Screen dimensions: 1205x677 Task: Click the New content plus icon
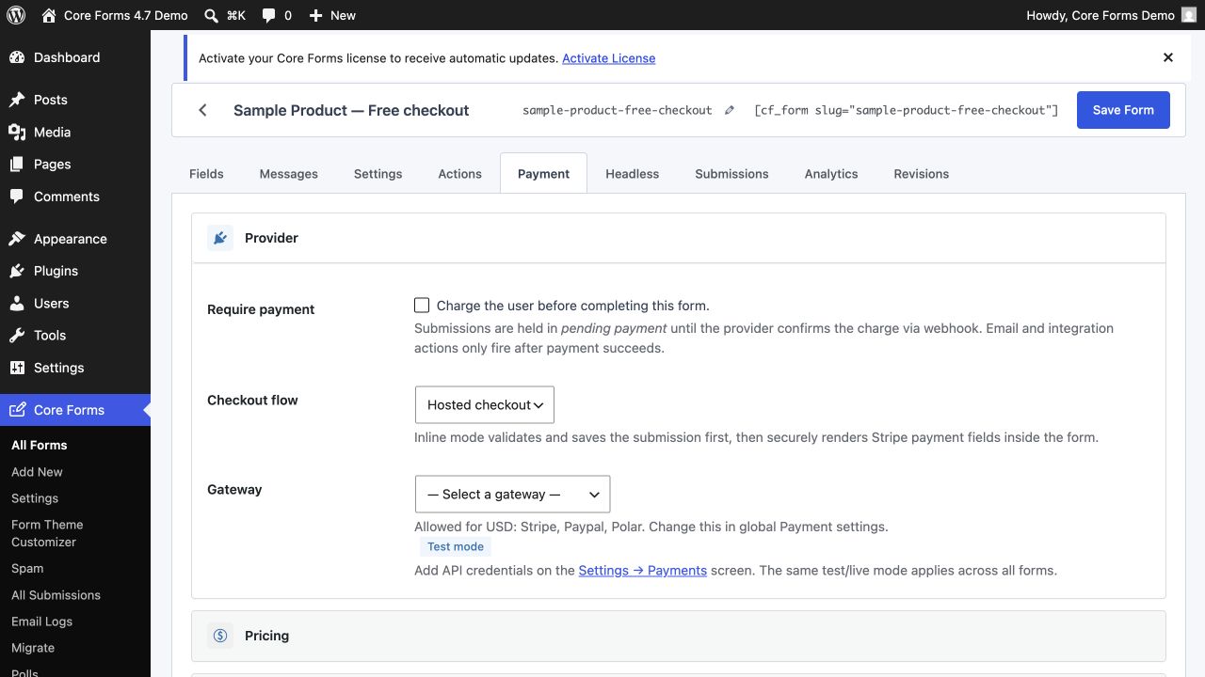(316, 15)
